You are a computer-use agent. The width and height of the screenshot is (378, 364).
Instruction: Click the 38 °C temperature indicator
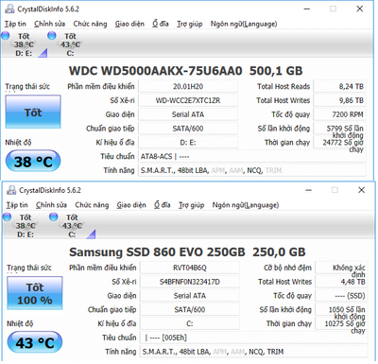(x=33, y=161)
